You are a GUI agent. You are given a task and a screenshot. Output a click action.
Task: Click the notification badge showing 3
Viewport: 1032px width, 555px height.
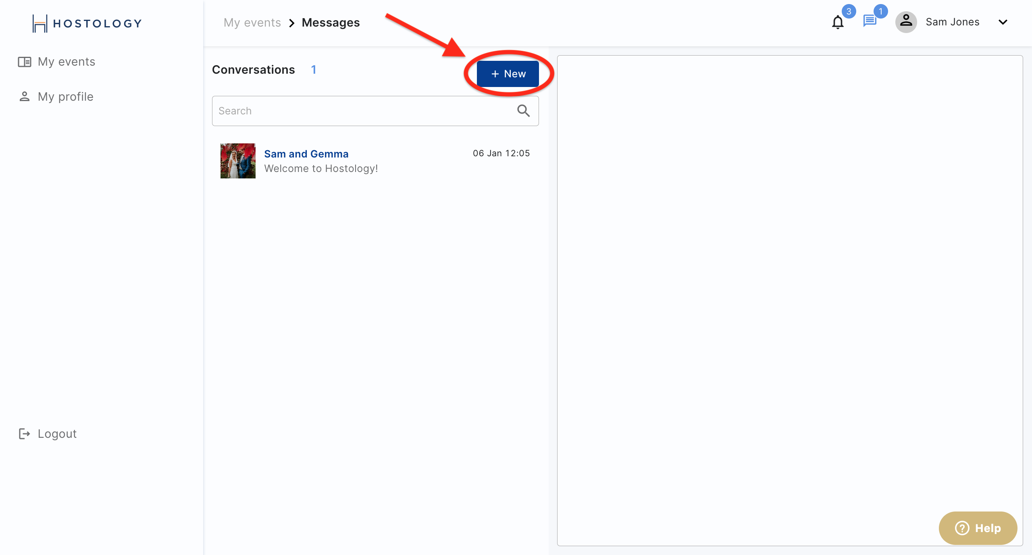tap(849, 11)
